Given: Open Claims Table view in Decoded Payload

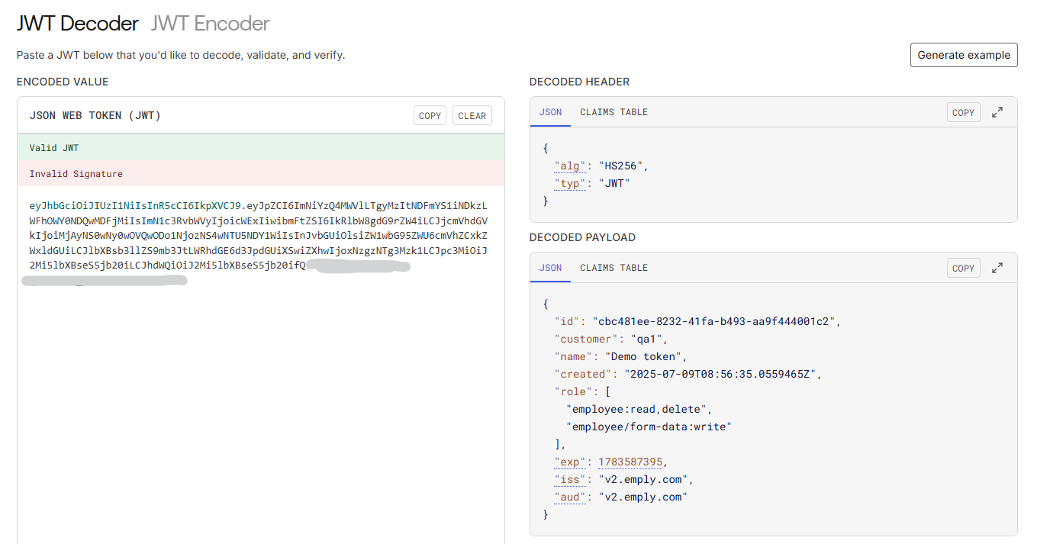Looking at the screenshot, I should [614, 267].
